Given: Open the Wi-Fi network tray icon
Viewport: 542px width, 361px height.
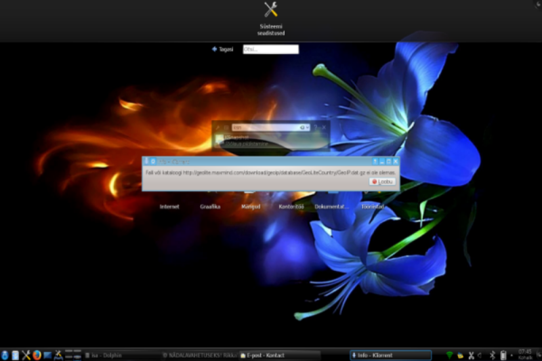Looking at the screenshot, I should click(449, 355).
